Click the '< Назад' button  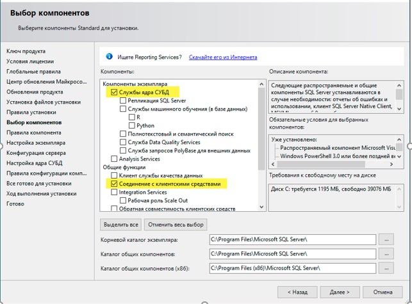point(297,292)
